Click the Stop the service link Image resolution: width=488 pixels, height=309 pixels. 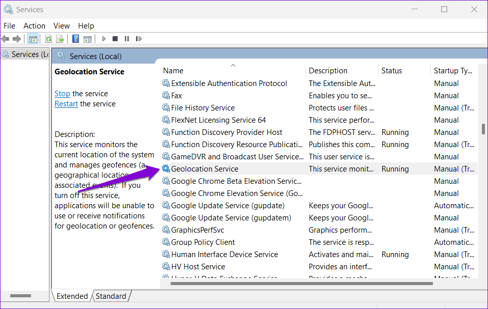pos(62,94)
